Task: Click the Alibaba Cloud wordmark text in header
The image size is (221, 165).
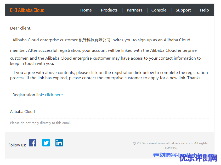Action: 31,10
